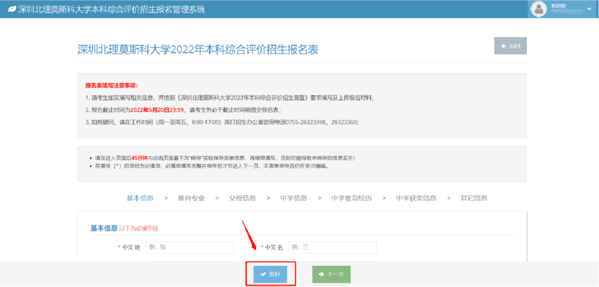599x287 pixels.
Task: Expand the user account dropdown arrow
Action: pyautogui.click(x=589, y=9)
